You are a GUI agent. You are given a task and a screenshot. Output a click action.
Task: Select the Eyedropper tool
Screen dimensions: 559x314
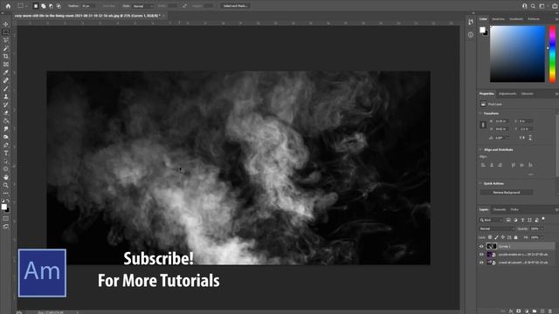pos(6,72)
